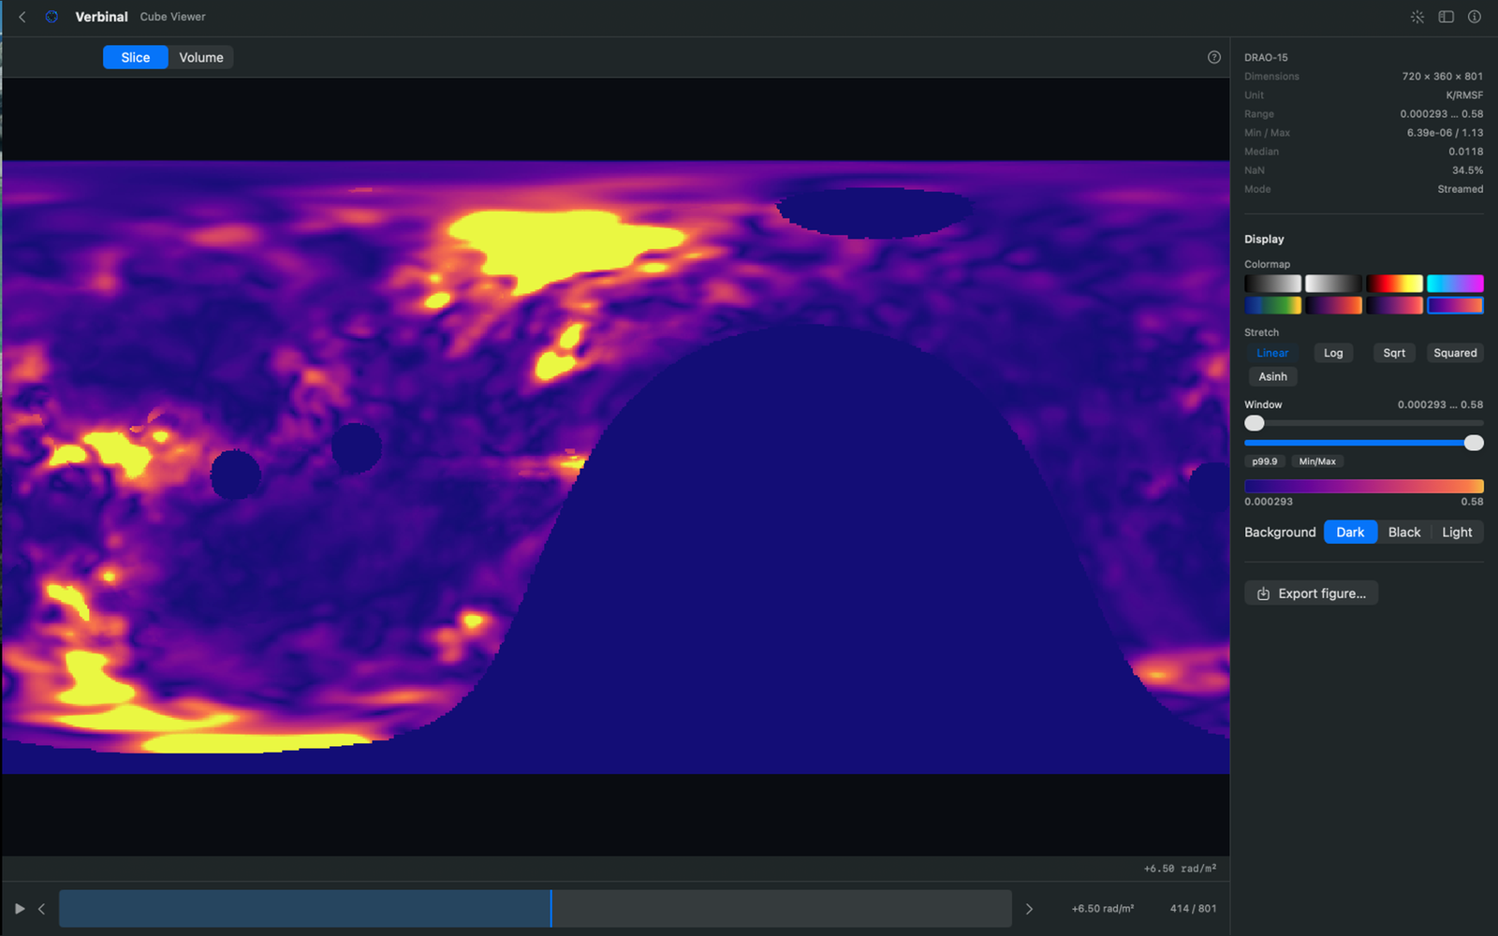Apply the p99.9 window preset
The width and height of the screenshot is (1498, 936).
pyautogui.click(x=1265, y=461)
